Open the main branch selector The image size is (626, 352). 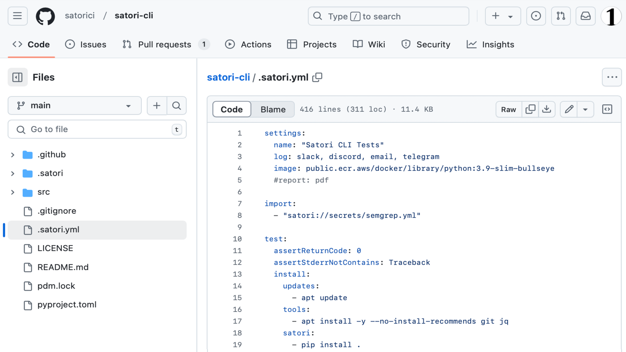point(74,105)
